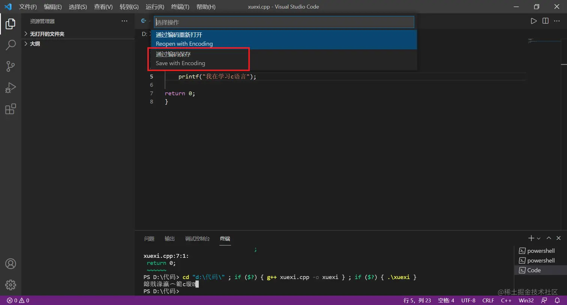Collapse the 大纲 outline section
Image resolution: width=567 pixels, height=305 pixels.
35,44
